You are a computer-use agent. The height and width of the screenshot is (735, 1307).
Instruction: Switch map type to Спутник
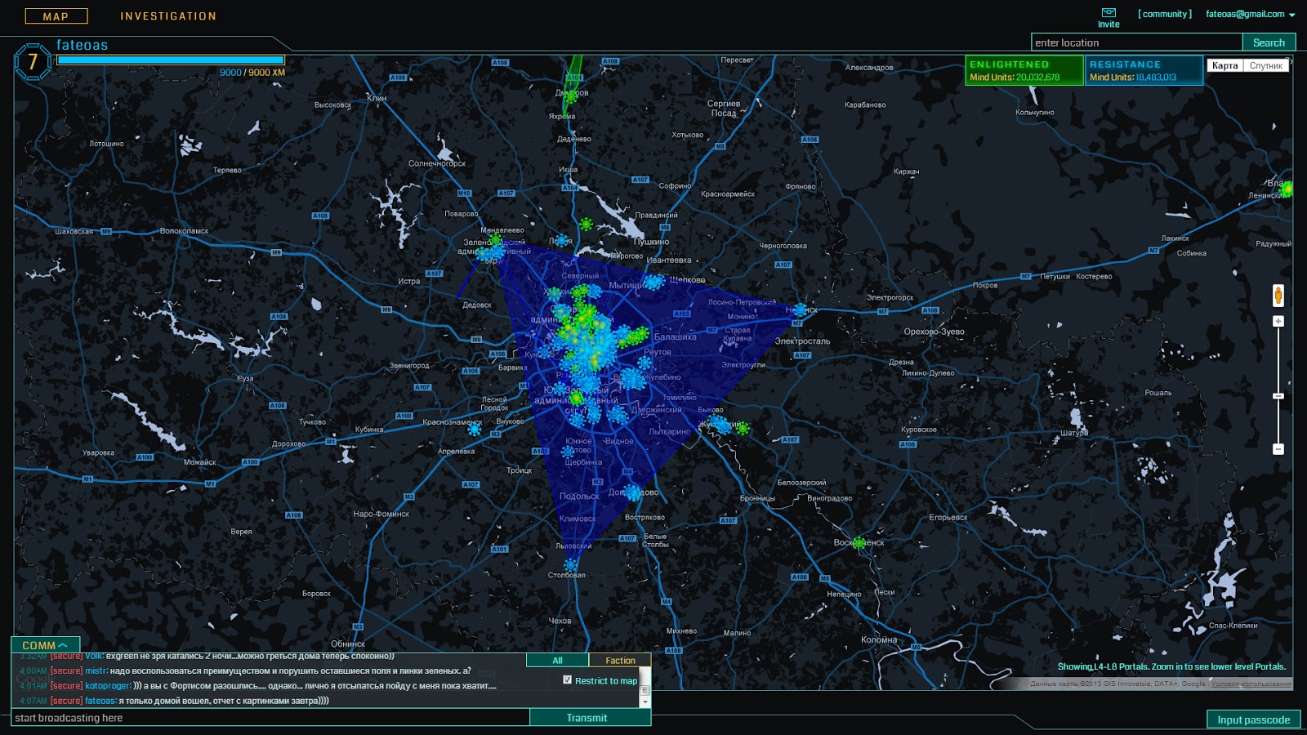pos(1265,65)
